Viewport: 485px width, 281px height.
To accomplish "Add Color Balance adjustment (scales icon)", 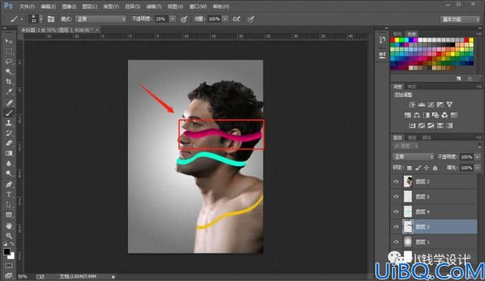I will pyautogui.click(x=417, y=115).
